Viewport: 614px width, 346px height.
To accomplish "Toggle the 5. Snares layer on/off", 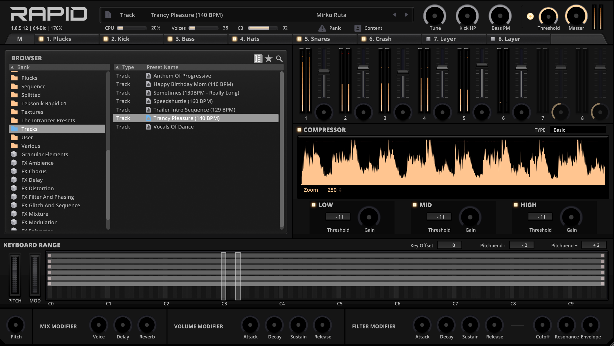I will [299, 39].
